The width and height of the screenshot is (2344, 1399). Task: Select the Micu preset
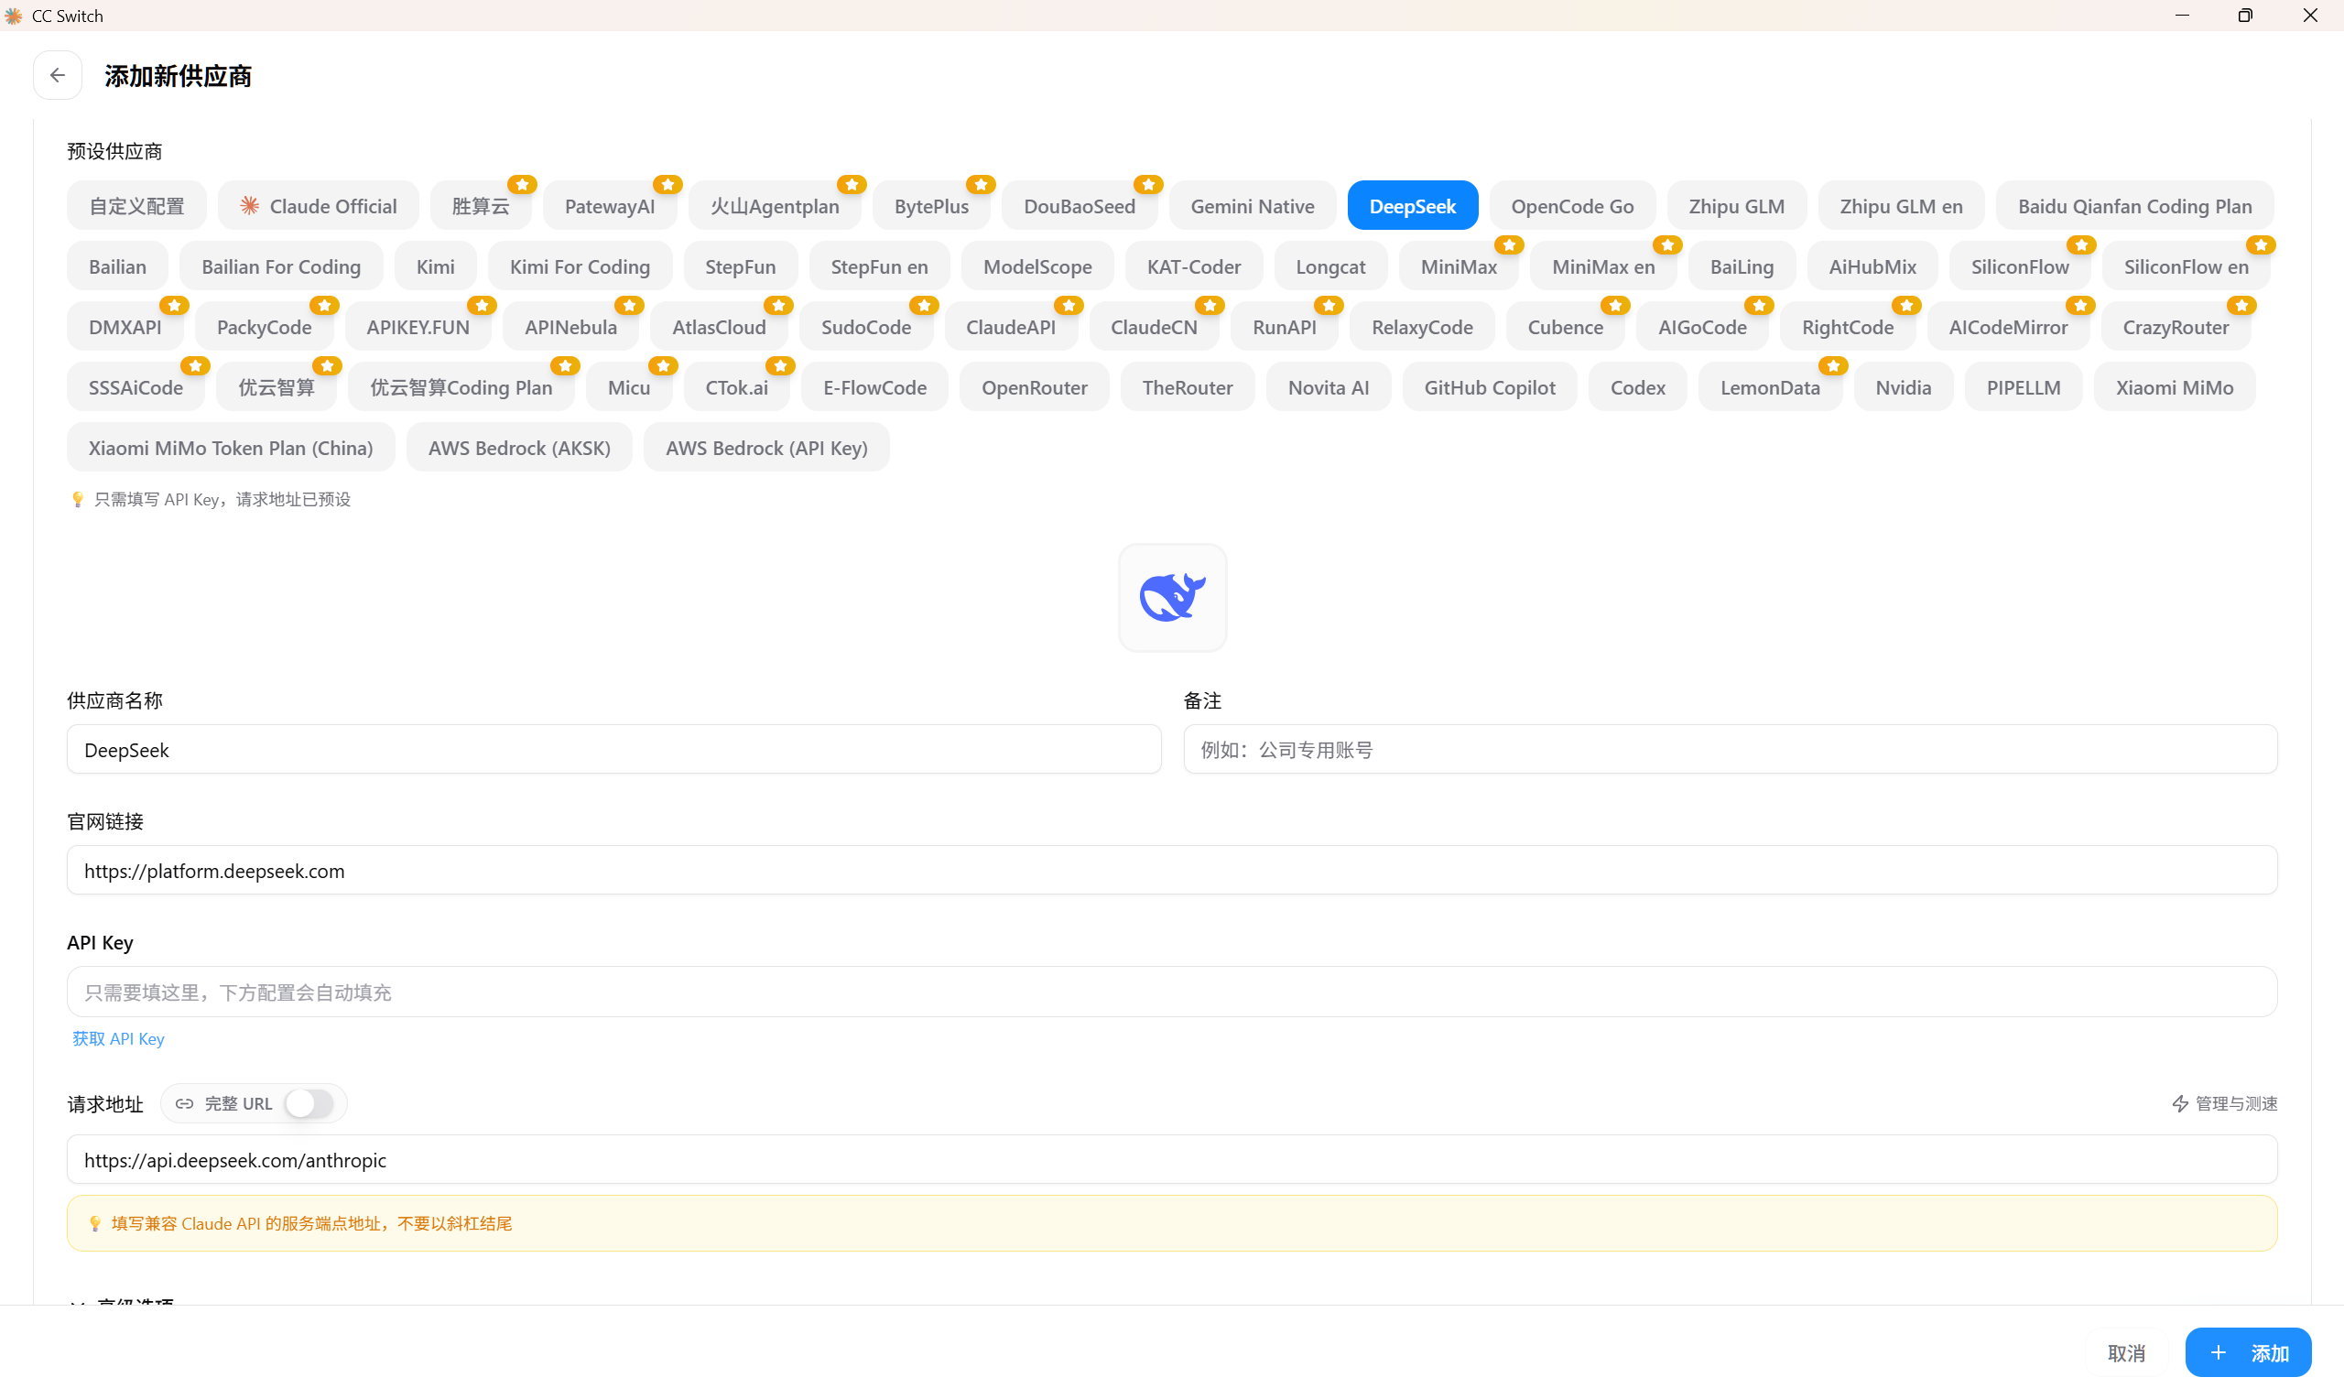click(x=629, y=386)
